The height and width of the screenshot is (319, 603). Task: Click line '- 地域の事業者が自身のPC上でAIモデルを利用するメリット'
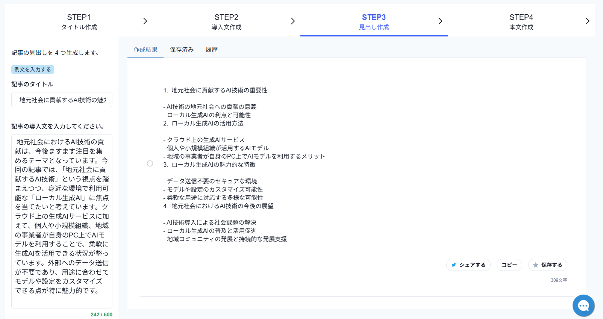(x=244, y=156)
